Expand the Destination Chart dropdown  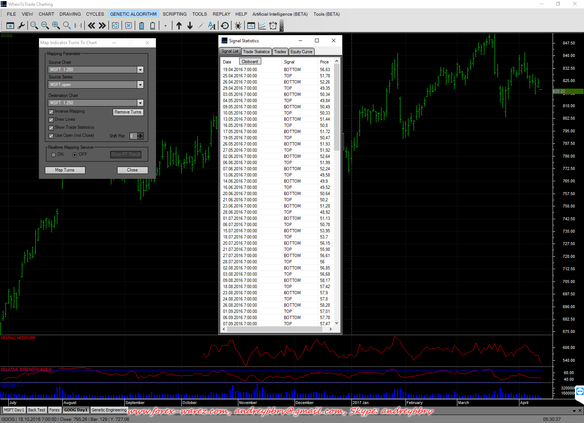140,103
